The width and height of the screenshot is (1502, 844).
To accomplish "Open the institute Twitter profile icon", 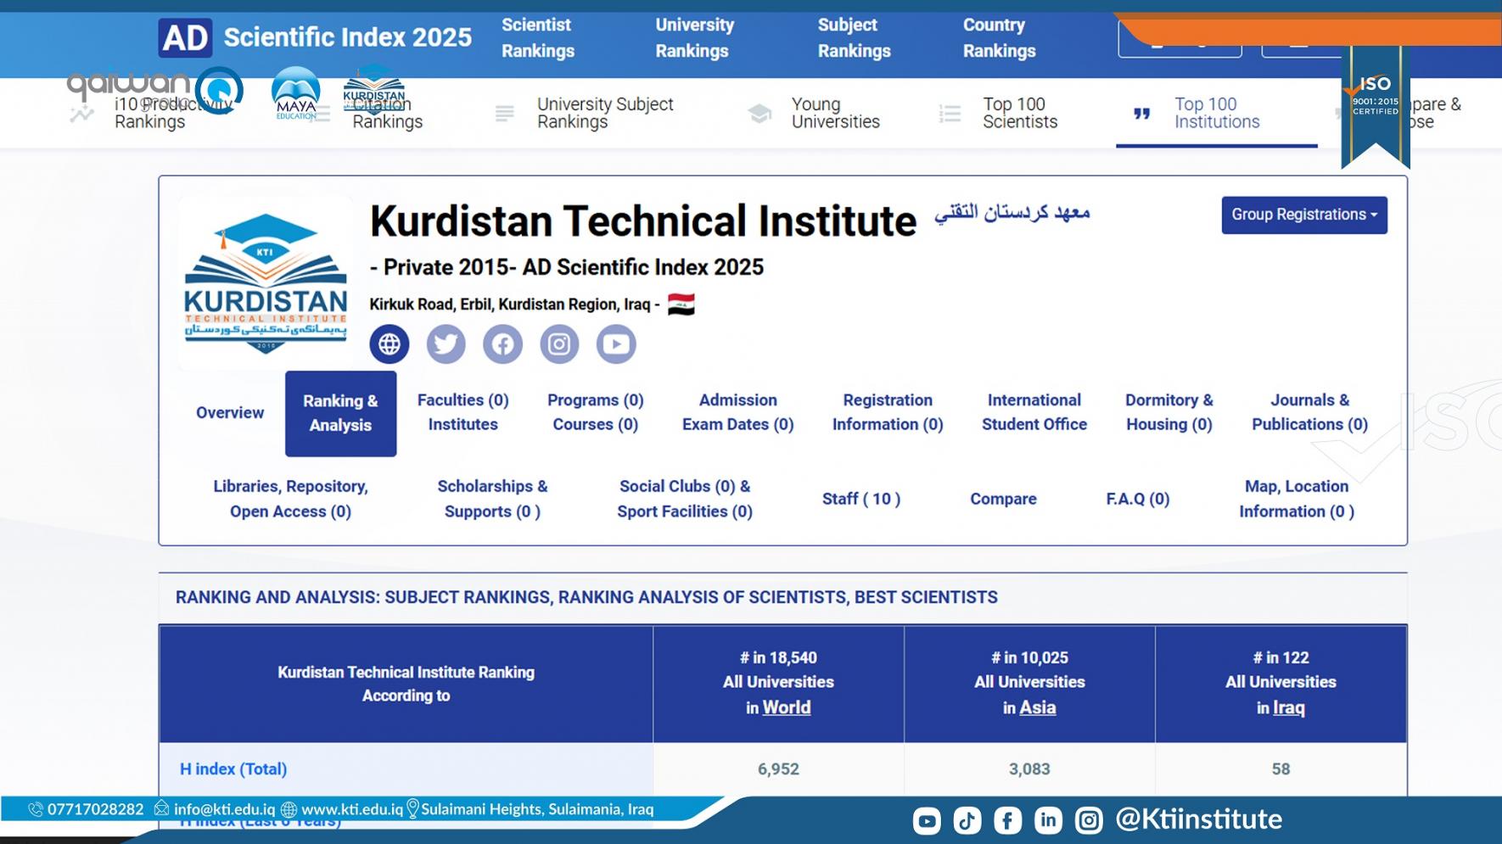I will 446,344.
